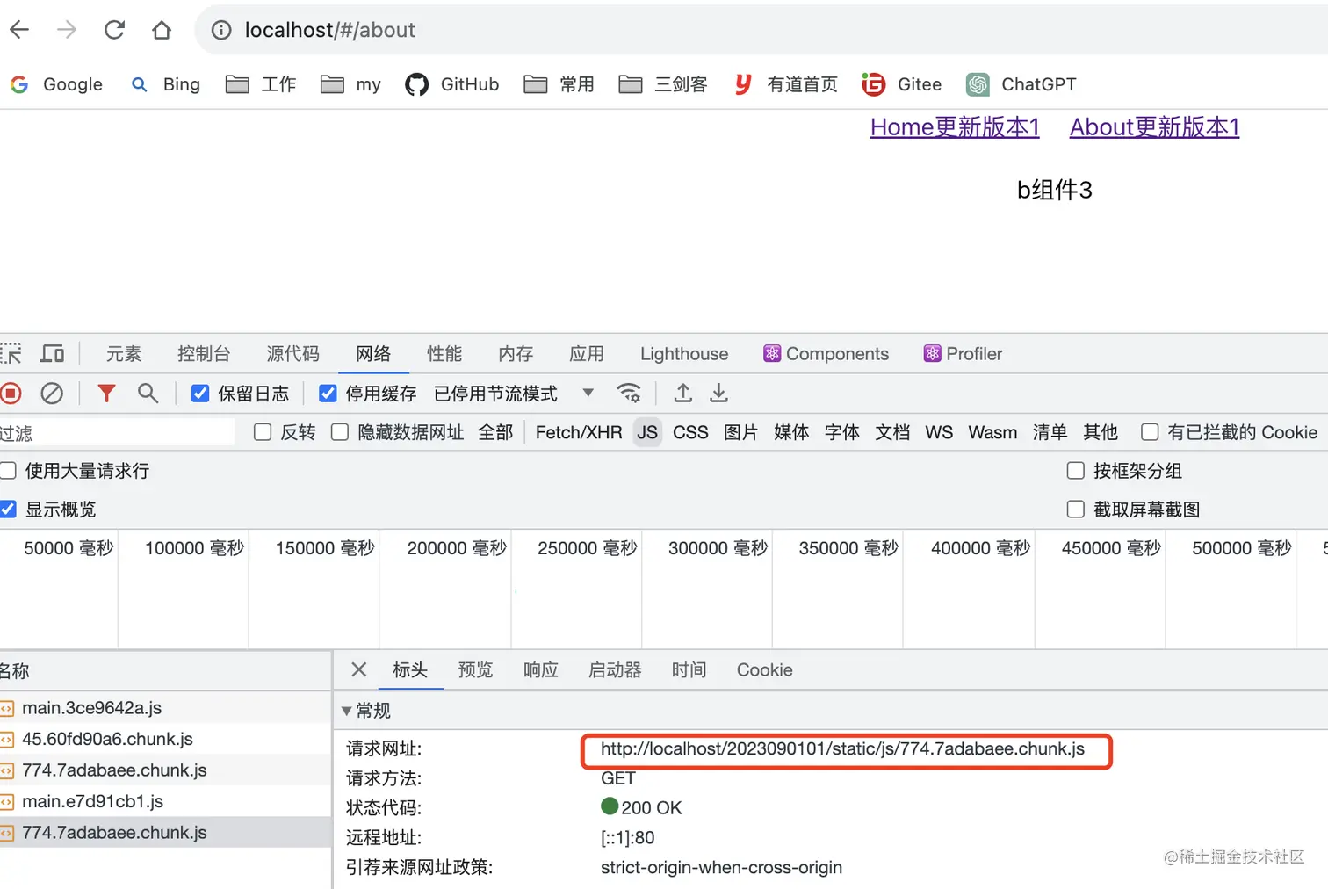Open the 常用 bookmark folder
1328x889 pixels.
coord(559,84)
